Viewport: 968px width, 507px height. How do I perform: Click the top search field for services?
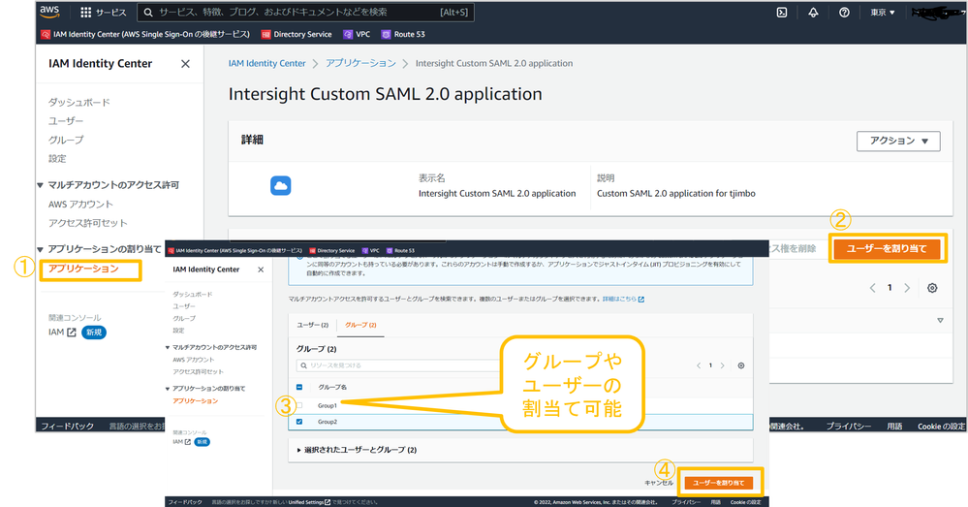[x=305, y=12]
